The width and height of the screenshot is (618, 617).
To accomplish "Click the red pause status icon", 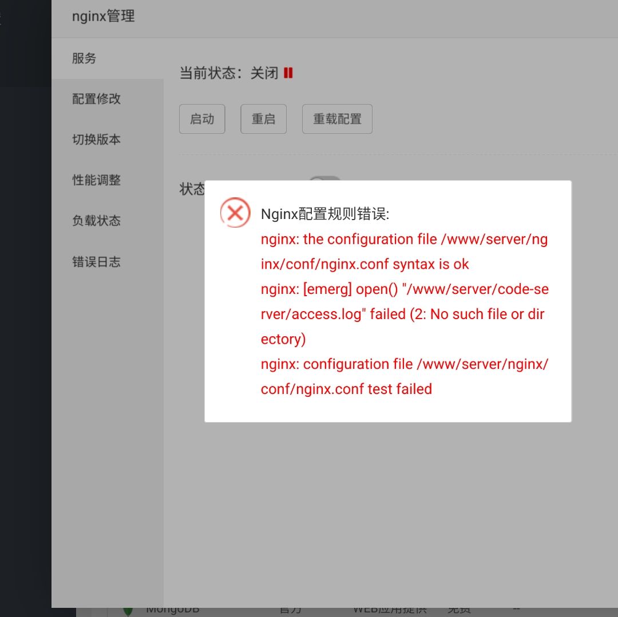I will [288, 73].
